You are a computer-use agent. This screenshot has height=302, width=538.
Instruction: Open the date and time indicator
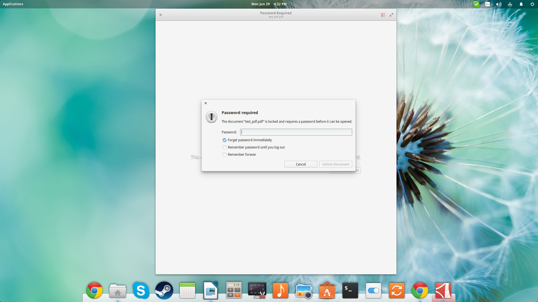point(269,4)
